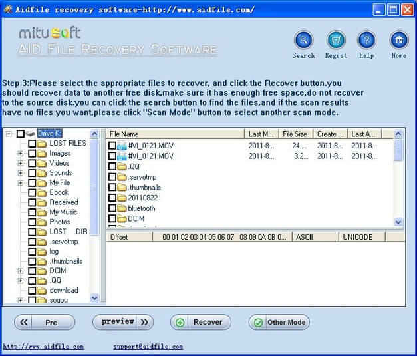417x356 pixels.
Task: Click the DCIM folder icon in file list
Action: click(x=122, y=218)
